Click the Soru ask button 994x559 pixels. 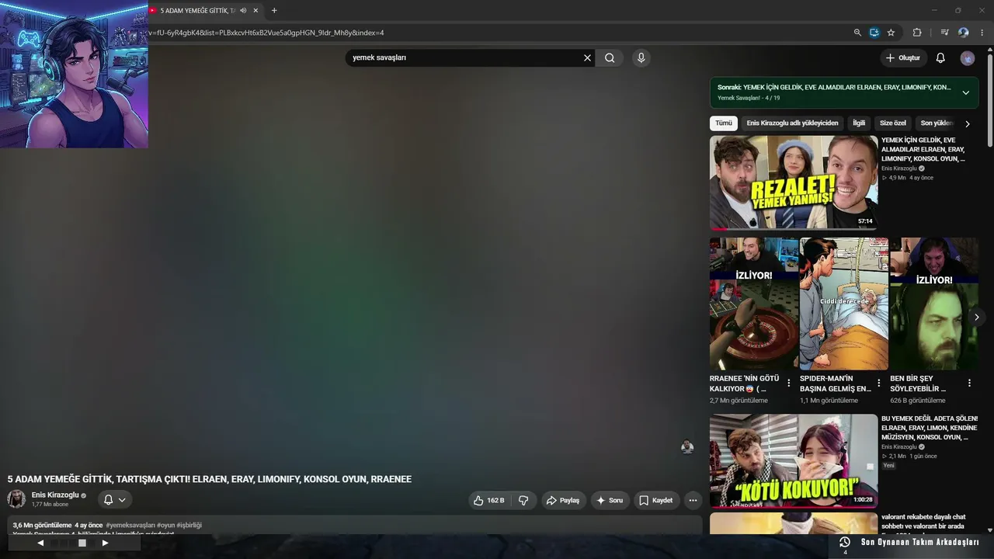[x=610, y=501]
